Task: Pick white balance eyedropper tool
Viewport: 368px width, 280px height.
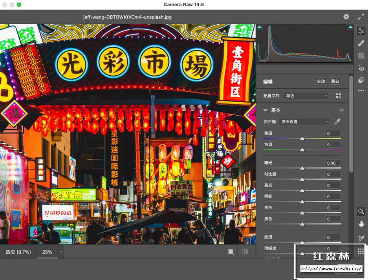Action: click(337, 122)
